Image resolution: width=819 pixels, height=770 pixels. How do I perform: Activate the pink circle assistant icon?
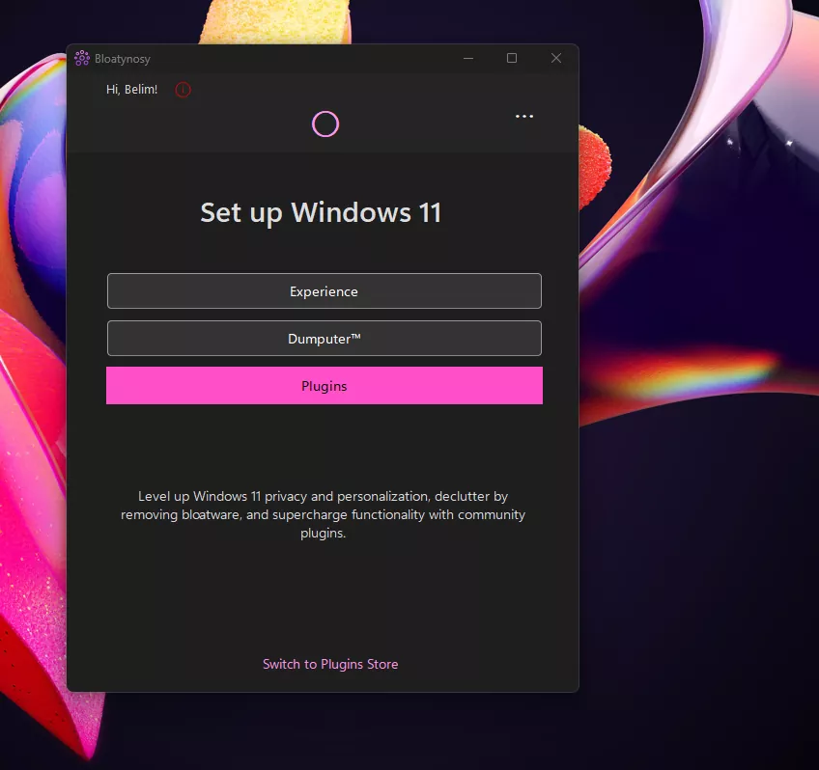[x=325, y=124]
